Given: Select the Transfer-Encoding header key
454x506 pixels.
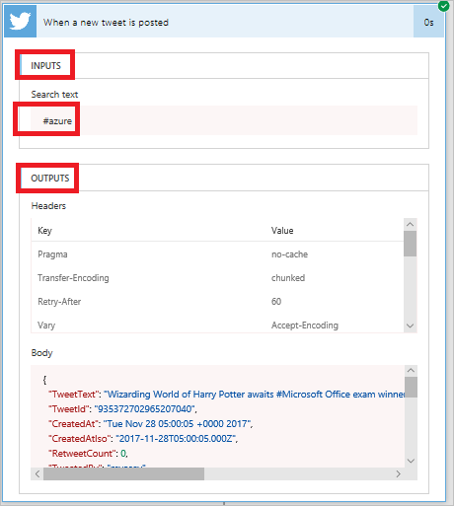Looking at the screenshot, I should [73, 278].
